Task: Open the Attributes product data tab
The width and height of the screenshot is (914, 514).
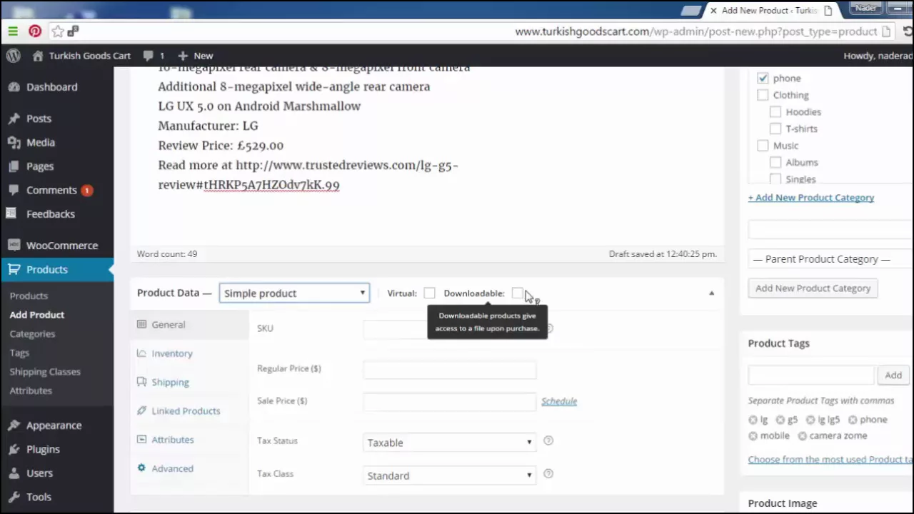Action: [189, 440]
